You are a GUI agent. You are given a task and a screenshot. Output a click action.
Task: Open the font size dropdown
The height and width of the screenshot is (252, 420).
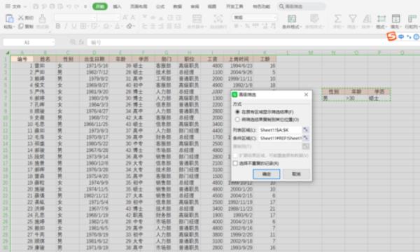tap(118, 17)
